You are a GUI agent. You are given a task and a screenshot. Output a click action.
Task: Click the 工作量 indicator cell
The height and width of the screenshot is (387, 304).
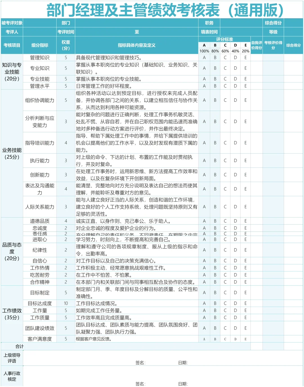point(40,310)
